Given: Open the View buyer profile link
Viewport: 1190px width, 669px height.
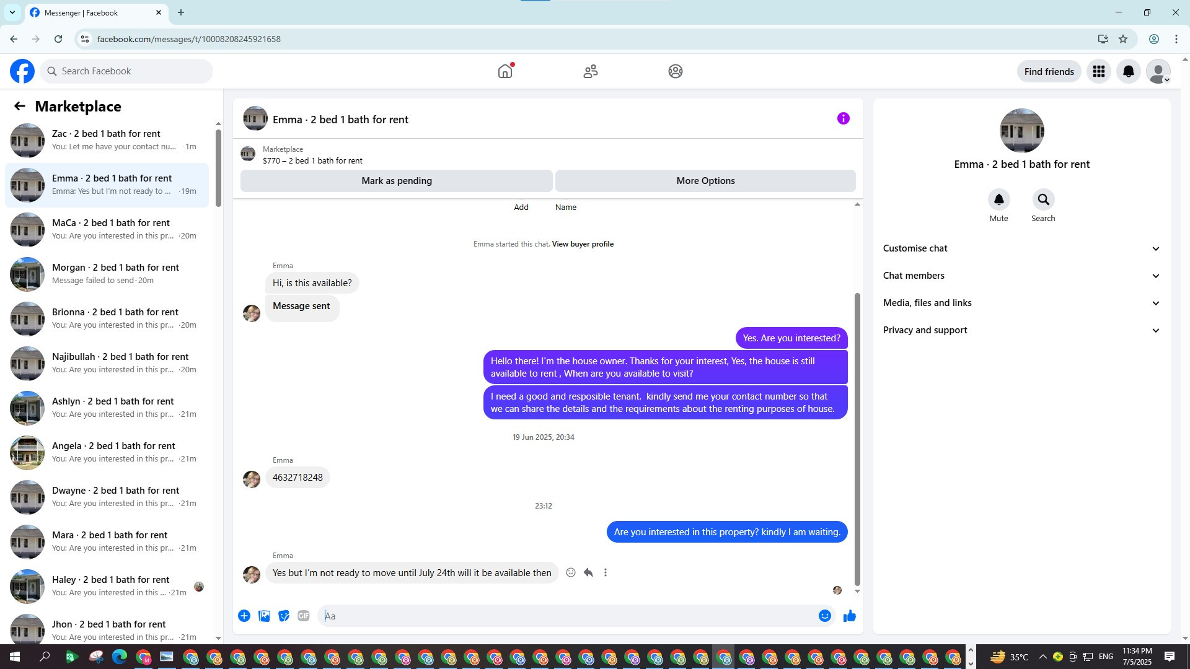Looking at the screenshot, I should [x=583, y=244].
